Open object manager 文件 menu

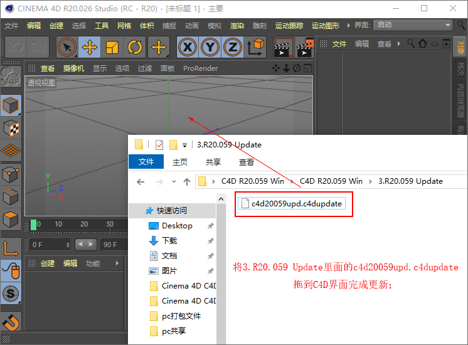[339, 44]
